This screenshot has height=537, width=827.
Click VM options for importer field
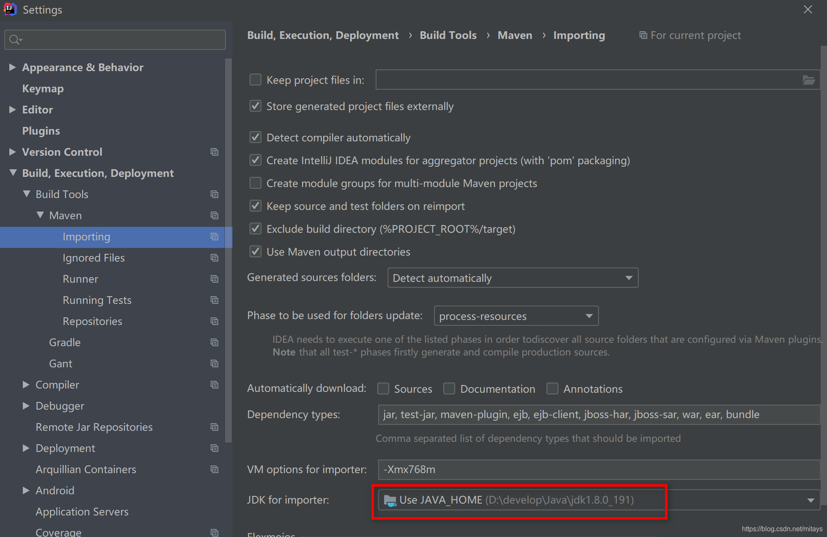[599, 470]
